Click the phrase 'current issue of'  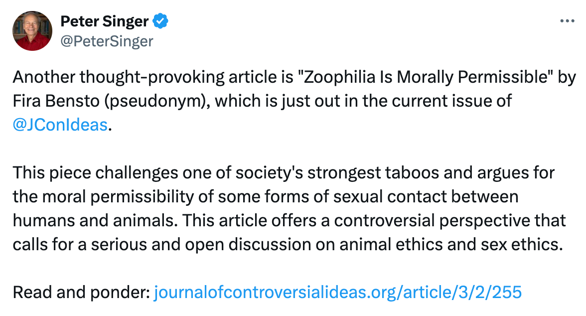447,101
